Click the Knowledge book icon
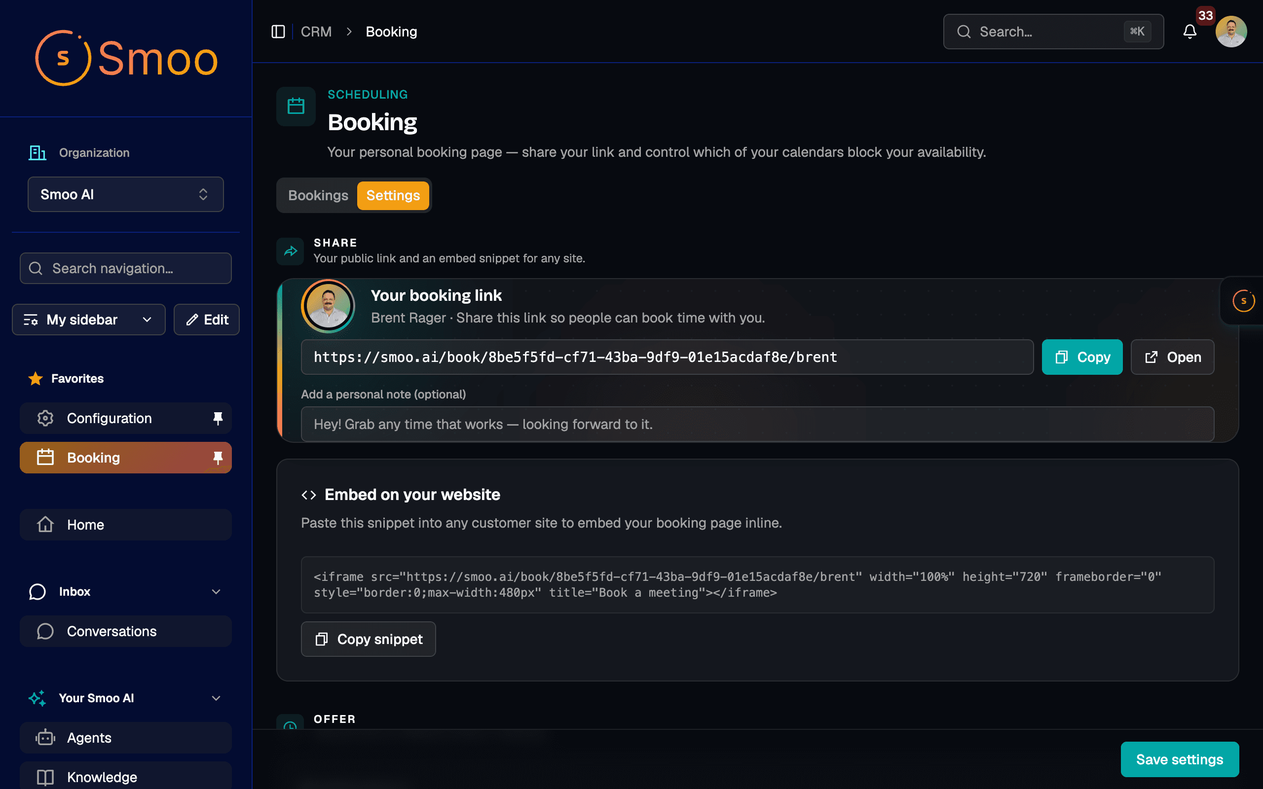 [x=45, y=777]
